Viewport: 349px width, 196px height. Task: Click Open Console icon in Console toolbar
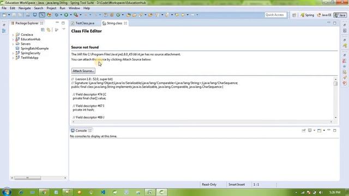(319, 131)
